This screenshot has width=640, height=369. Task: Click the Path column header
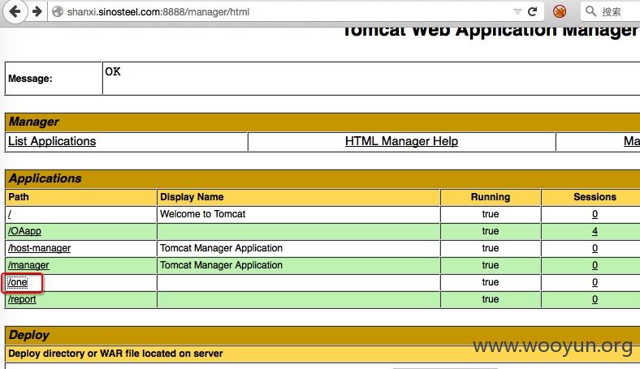tap(19, 197)
